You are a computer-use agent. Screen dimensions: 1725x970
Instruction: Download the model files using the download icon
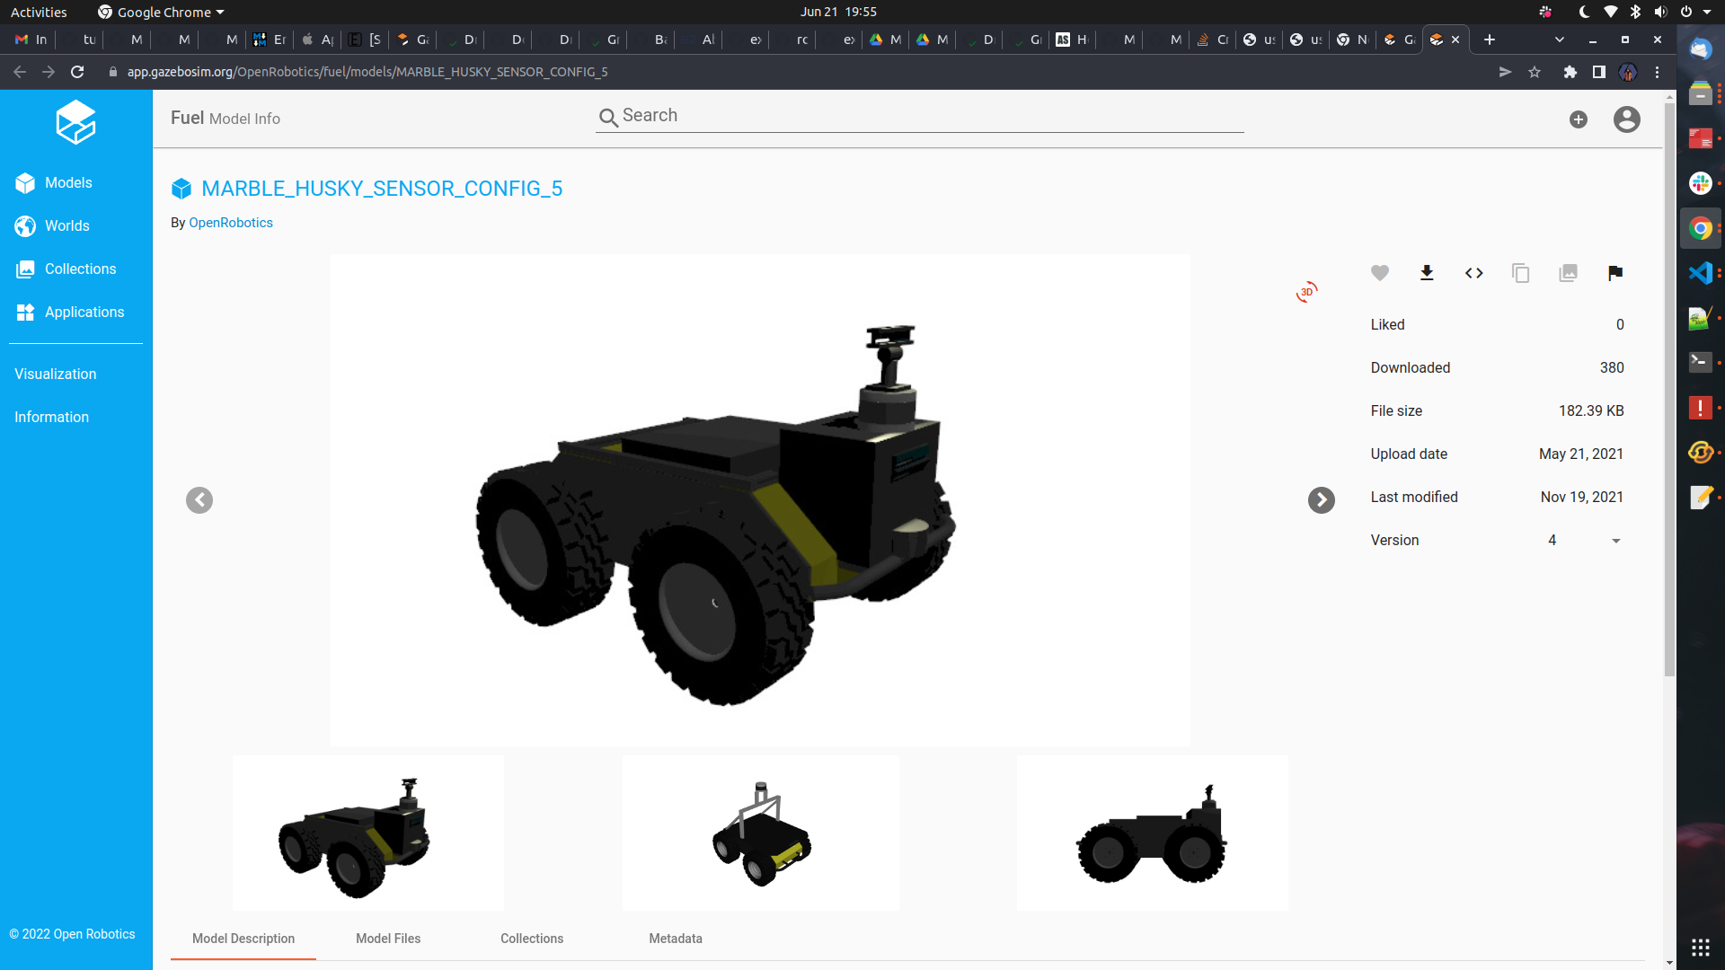coord(1427,273)
